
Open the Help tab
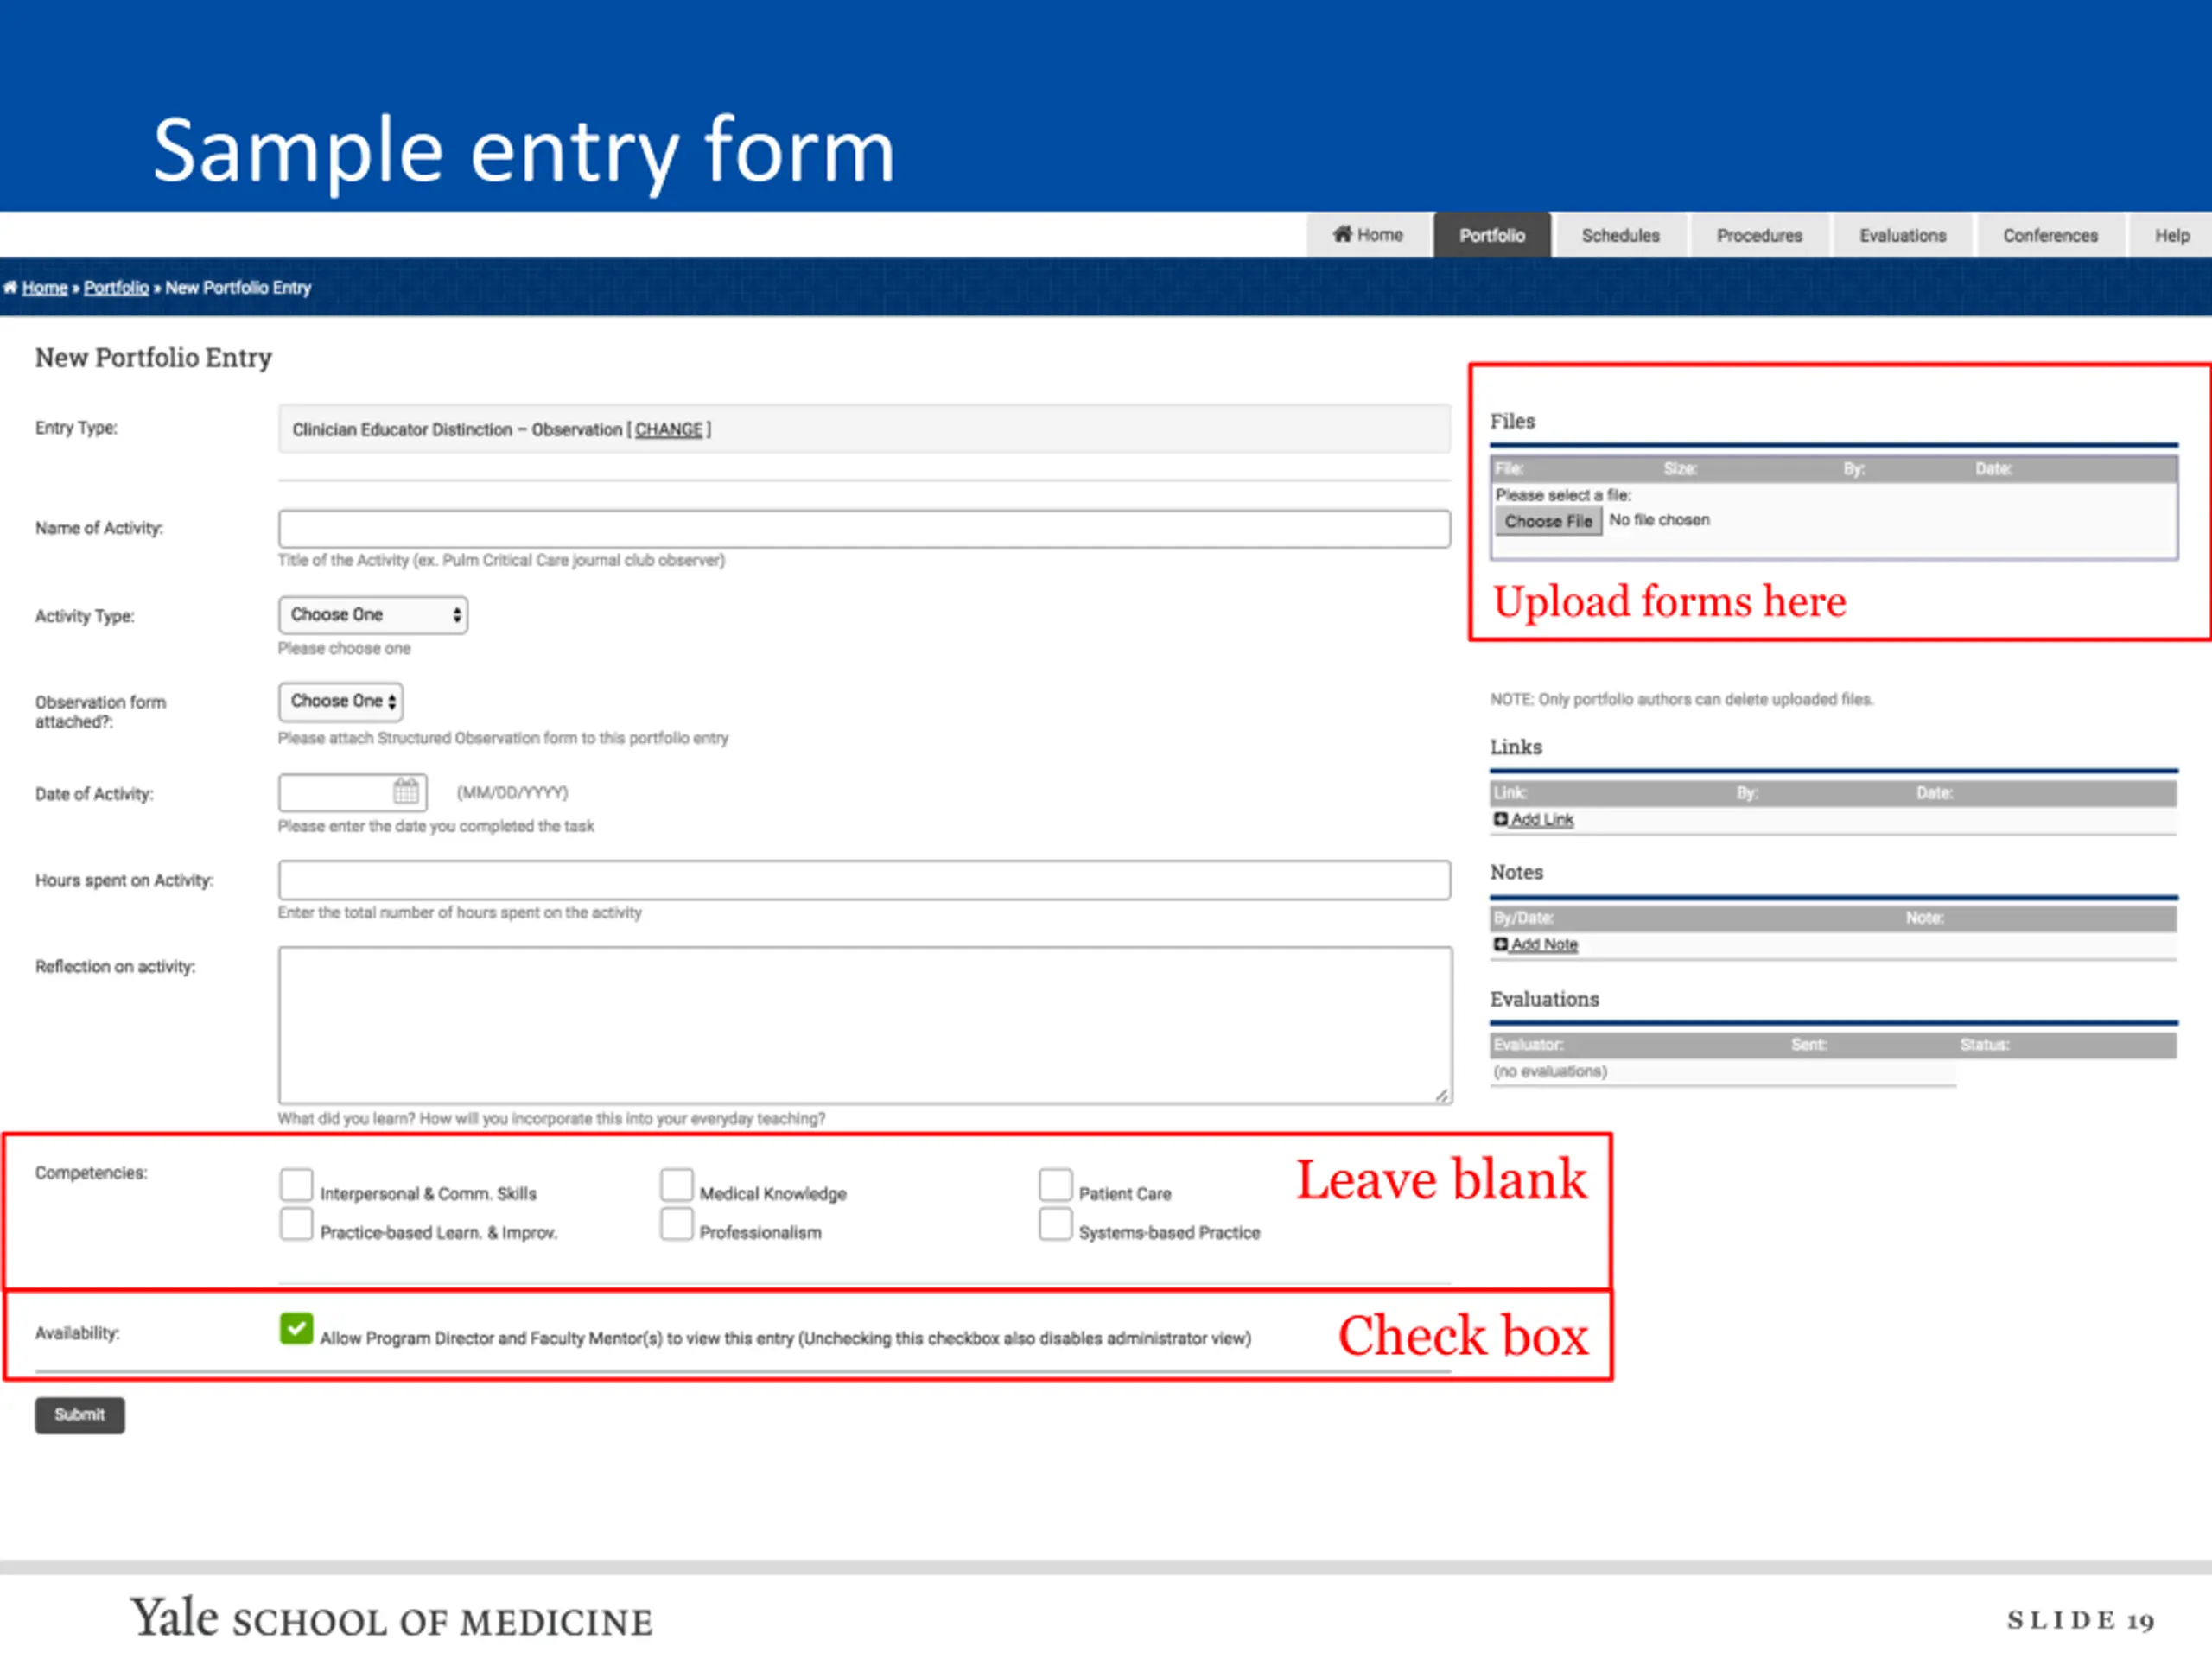(2171, 235)
